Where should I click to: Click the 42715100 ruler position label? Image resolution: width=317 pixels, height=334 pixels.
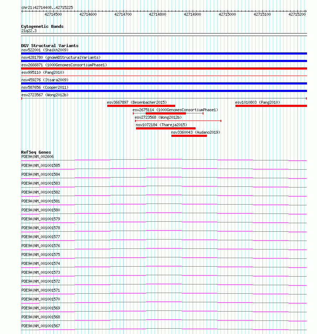(x=262, y=14)
